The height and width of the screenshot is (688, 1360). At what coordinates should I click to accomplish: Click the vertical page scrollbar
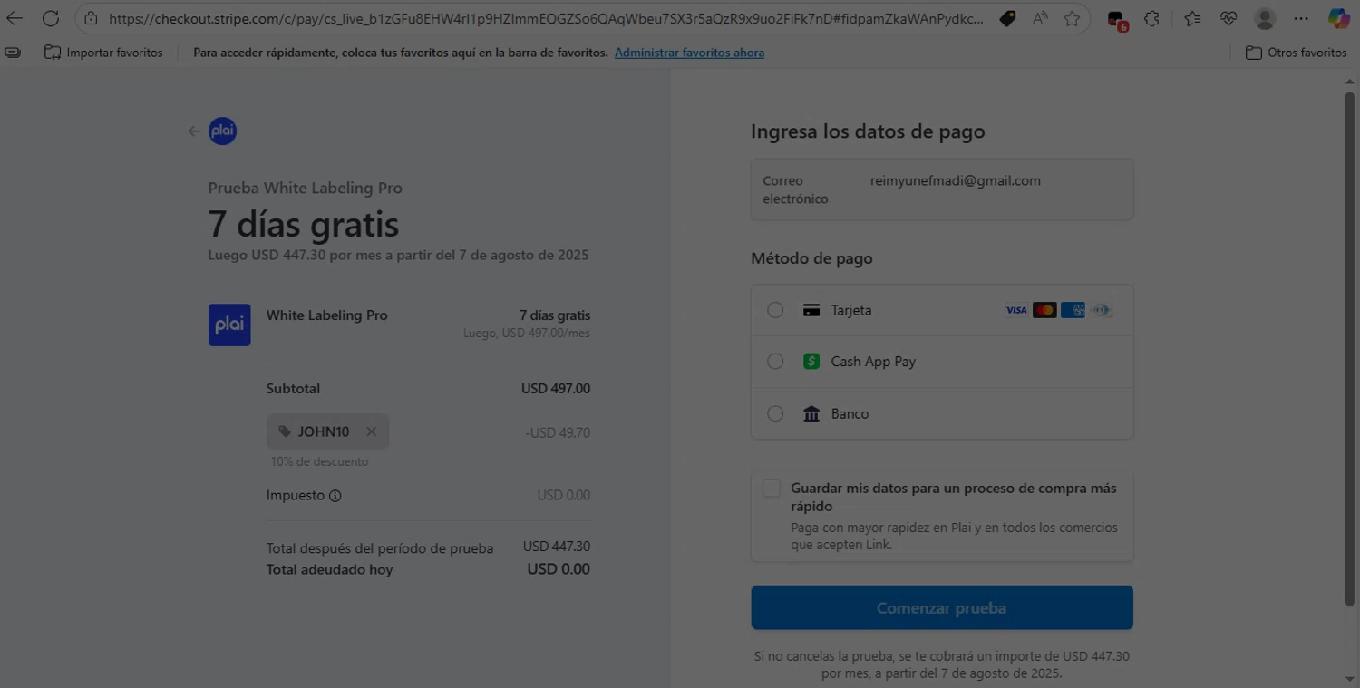[1351, 348]
